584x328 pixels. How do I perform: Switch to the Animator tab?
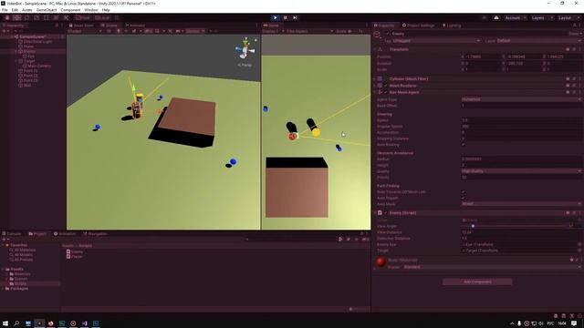pos(135,26)
